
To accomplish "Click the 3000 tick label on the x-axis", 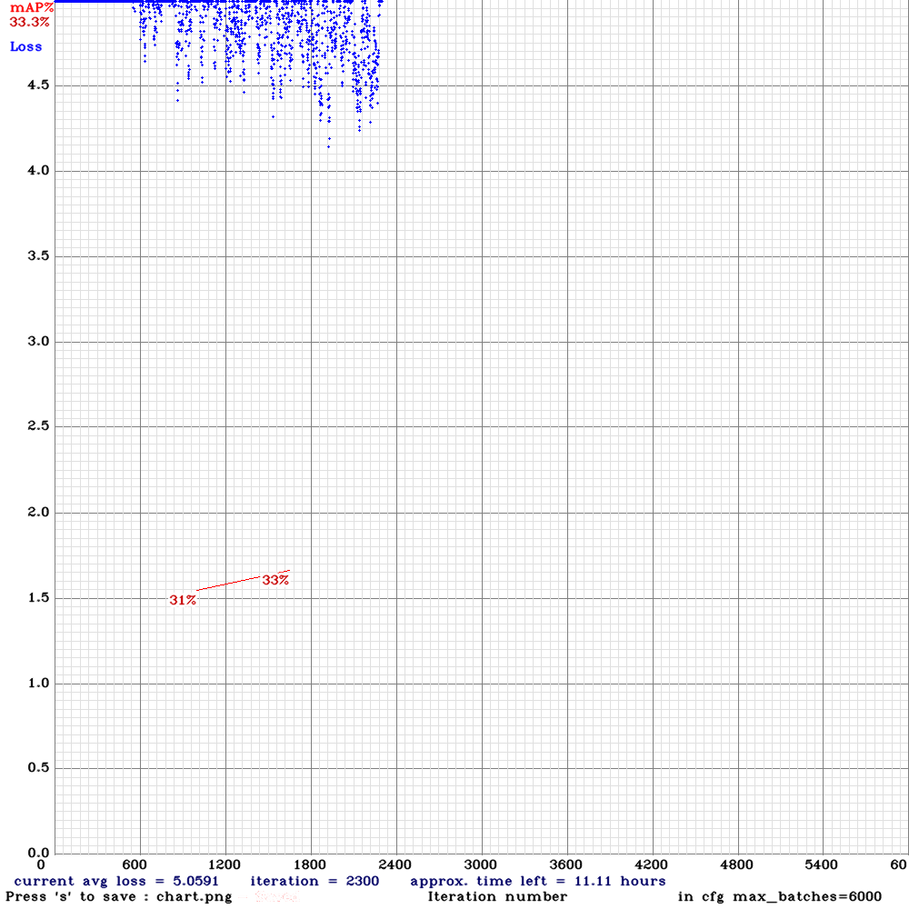I will coord(481,865).
